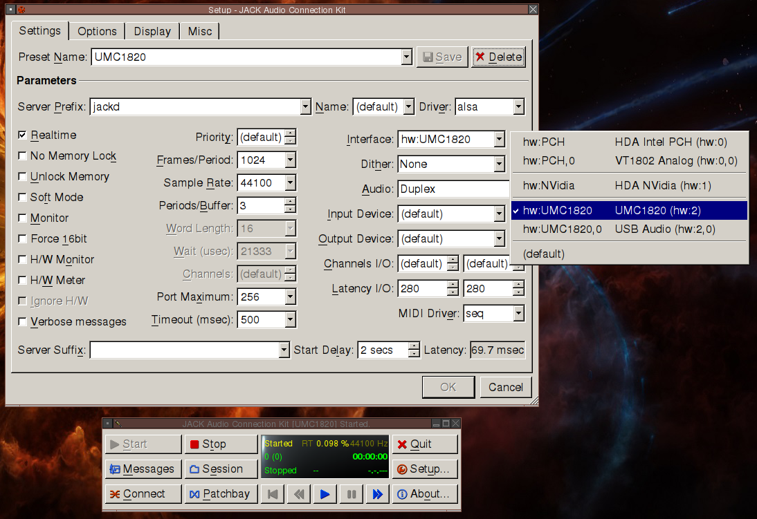Cancel the Setup dialog

coord(505,387)
